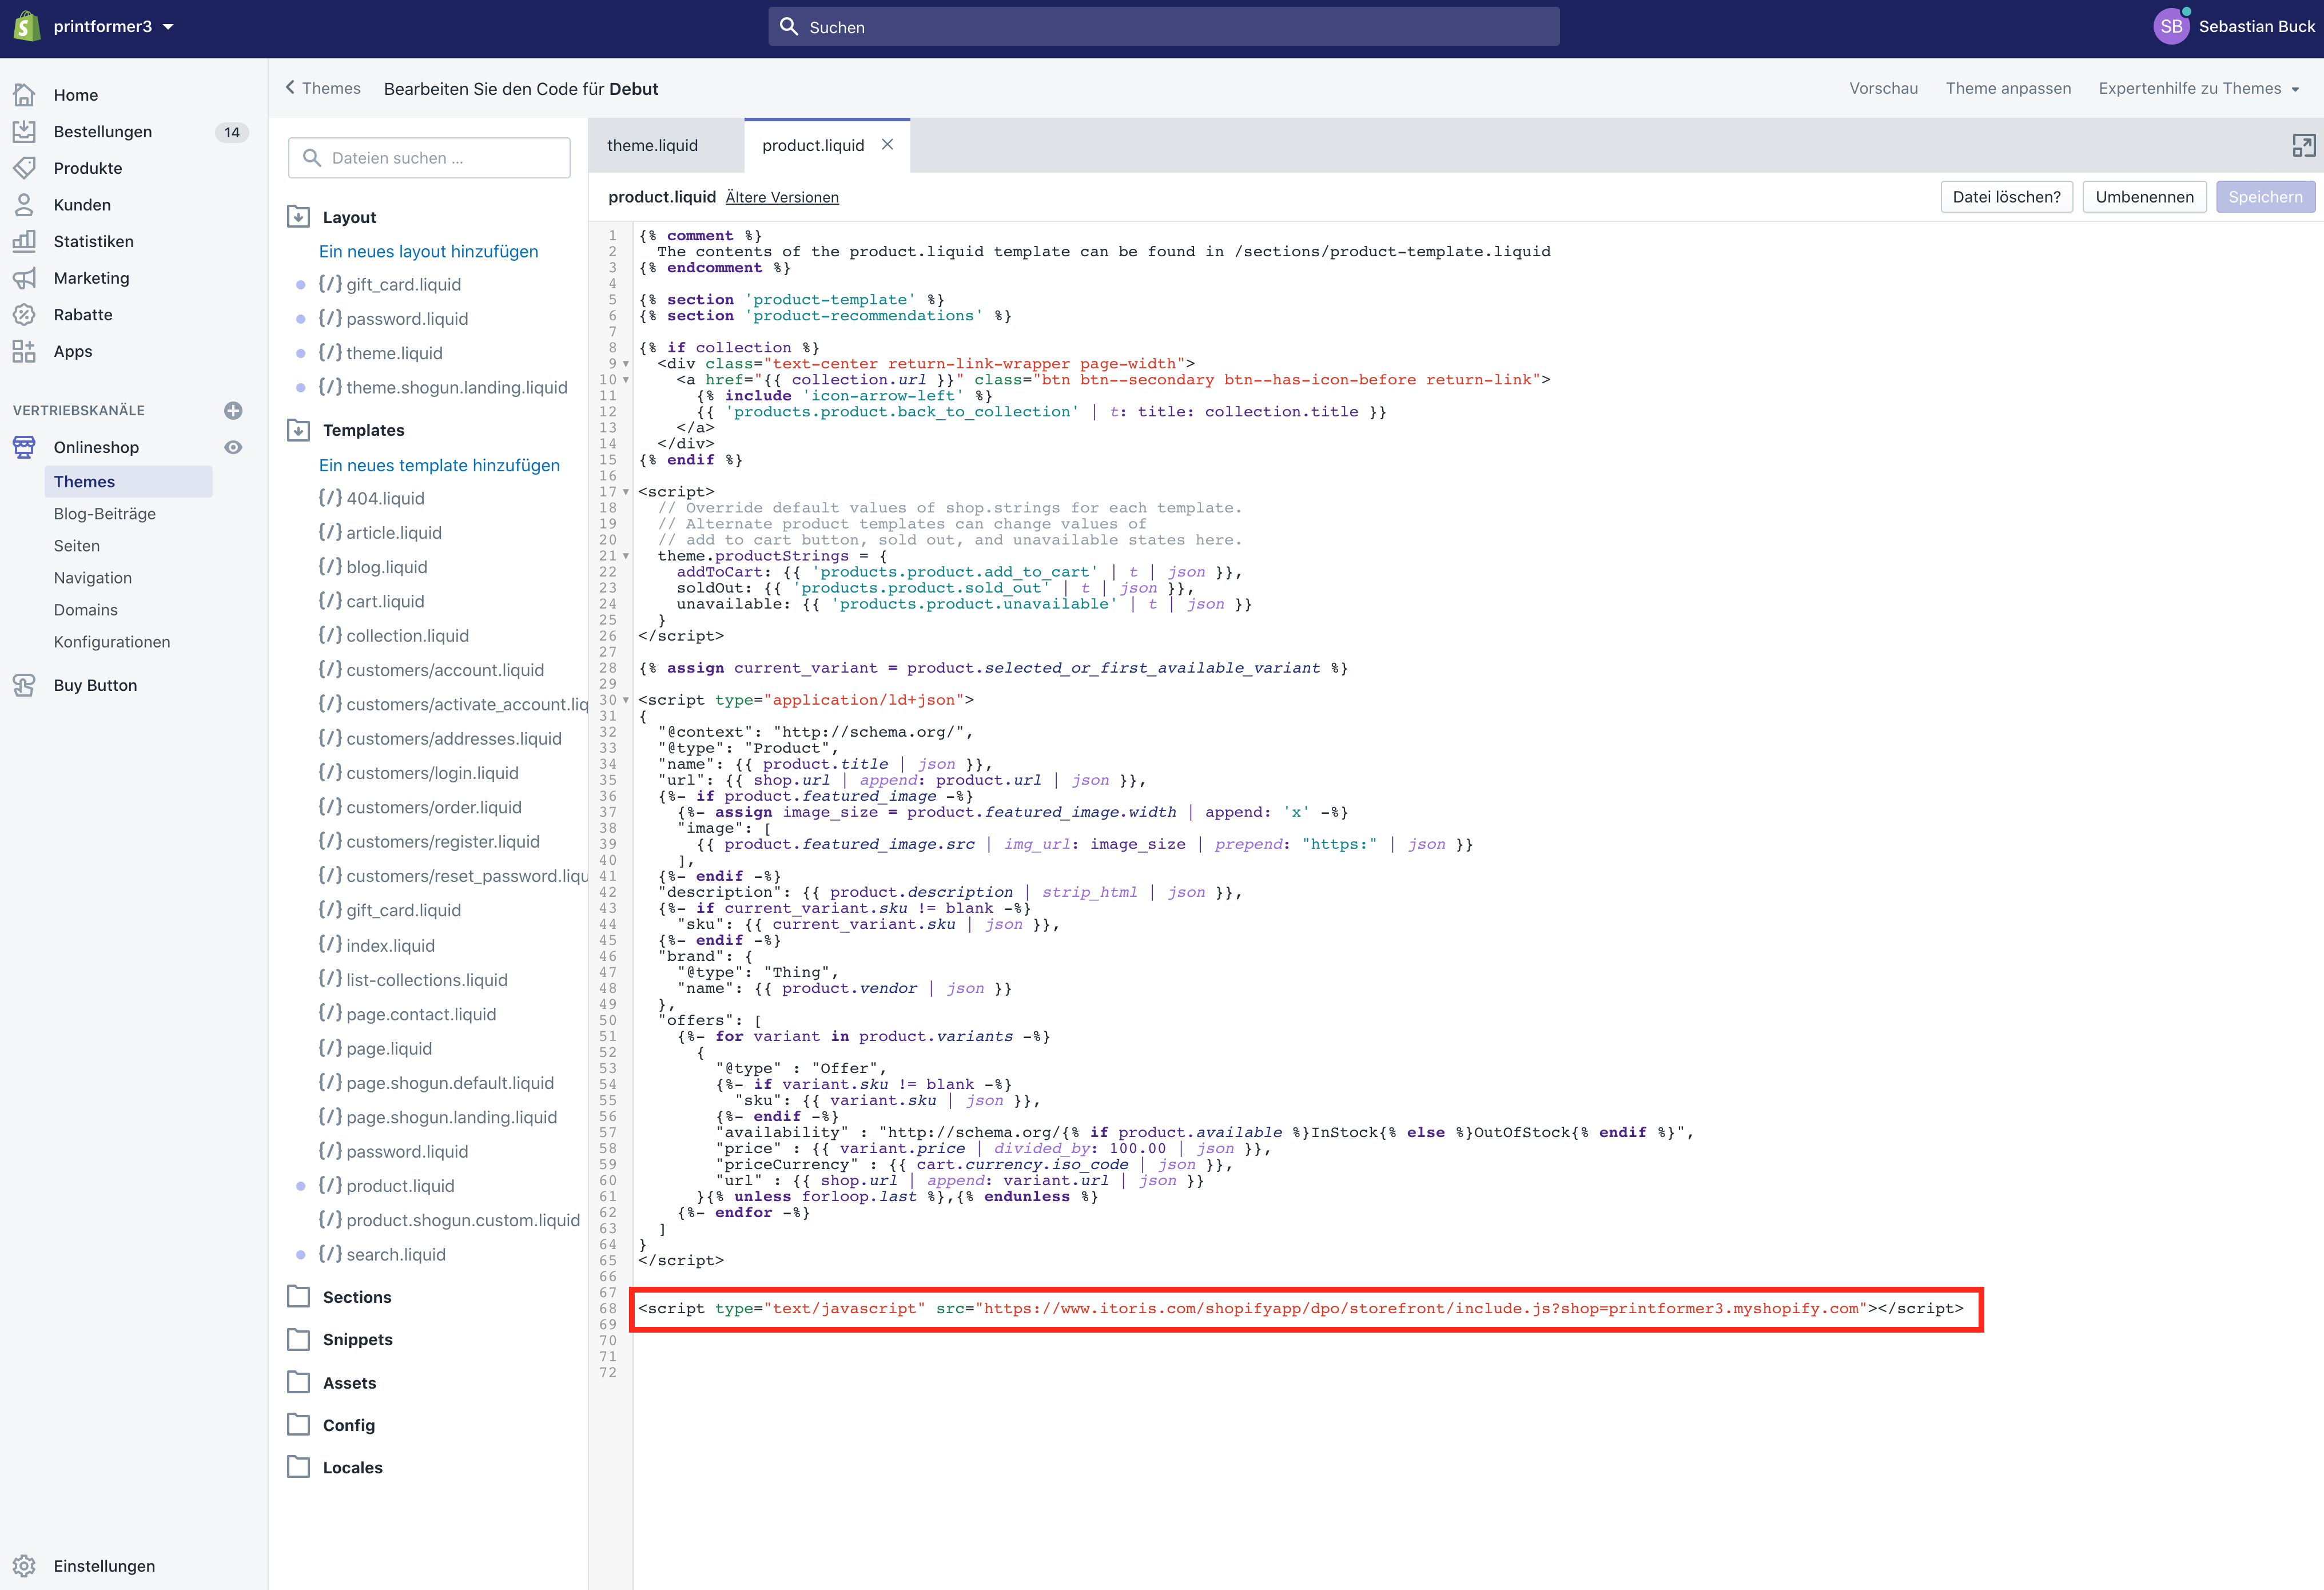Expand the Sections folder
2324x1590 pixels.
click(x=298, y=1297)
